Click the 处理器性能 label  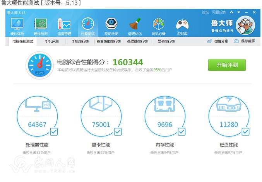37,145
